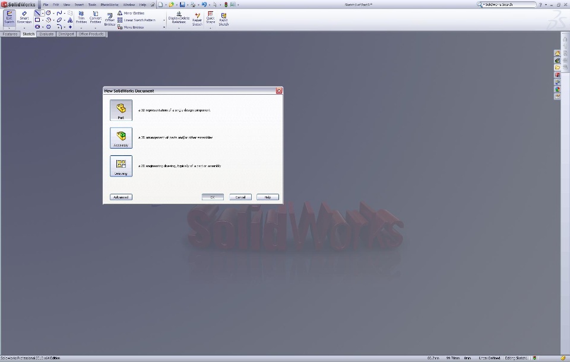Viewport: 570px width, 362px height.
Task: Expand the Line tool dropdown arrow
Action: point(43,14)
